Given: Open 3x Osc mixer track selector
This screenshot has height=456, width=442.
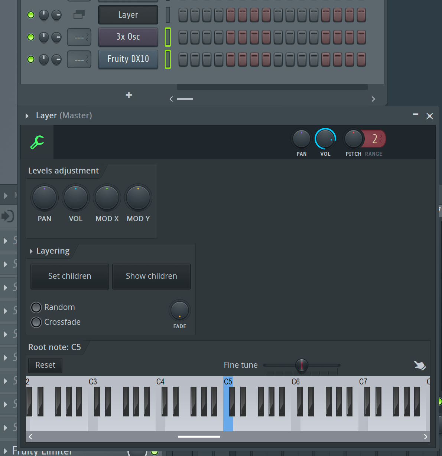Looking at the screenshot, I should point(79,37).
